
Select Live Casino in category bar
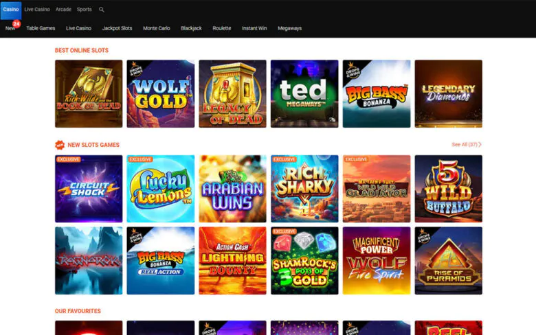78,28
